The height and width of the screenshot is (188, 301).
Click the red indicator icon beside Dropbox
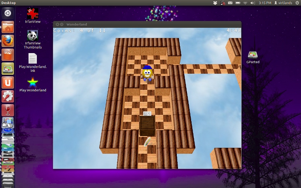(223, 3)
